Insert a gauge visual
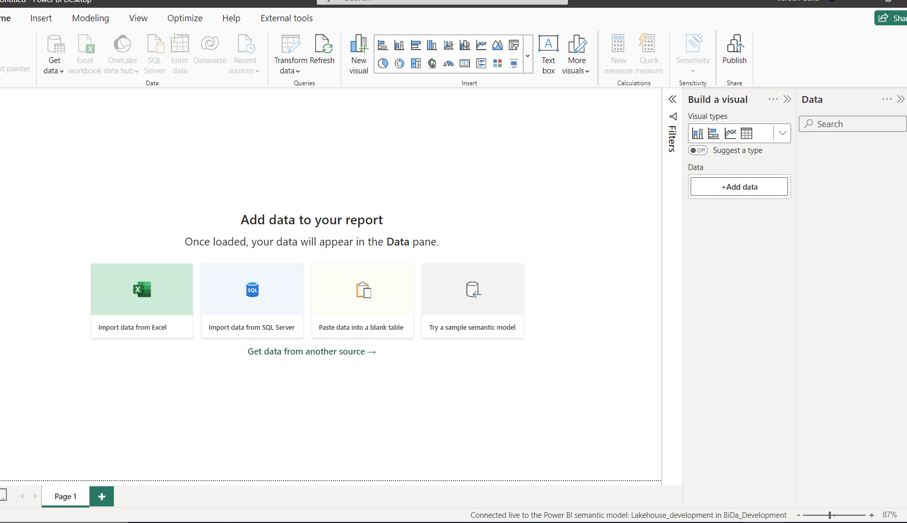 click(448, 64)
